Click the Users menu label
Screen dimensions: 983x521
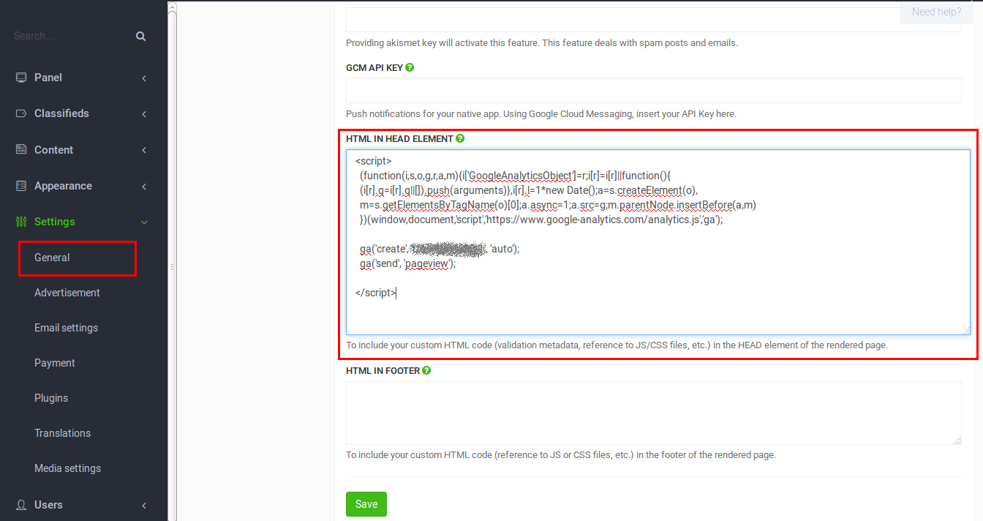(48, 505)
